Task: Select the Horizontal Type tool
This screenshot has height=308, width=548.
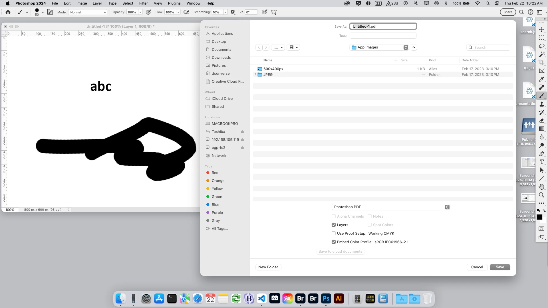Action: (541, 162)
